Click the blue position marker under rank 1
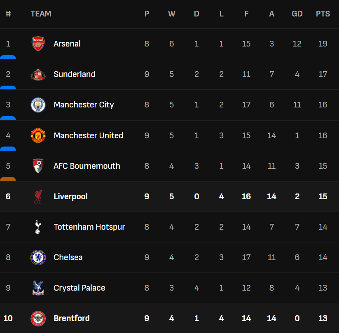This screenshot has height=333, width=339. pos(8,57)
